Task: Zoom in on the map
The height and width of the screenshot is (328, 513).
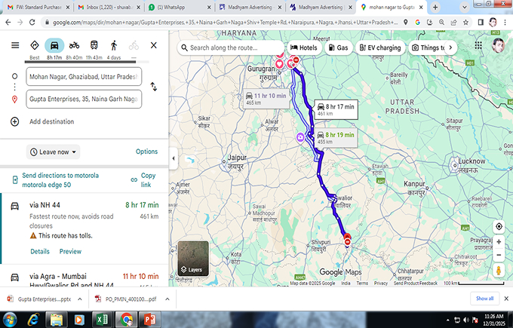Action: (499, 242)
